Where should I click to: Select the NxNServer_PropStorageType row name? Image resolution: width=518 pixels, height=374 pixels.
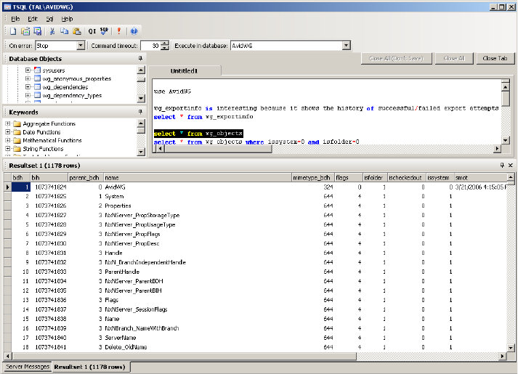coord(142,215)
